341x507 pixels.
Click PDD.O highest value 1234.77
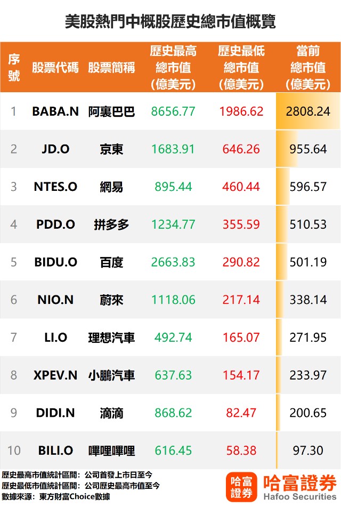pyautogui.click(x=173, y=224)
